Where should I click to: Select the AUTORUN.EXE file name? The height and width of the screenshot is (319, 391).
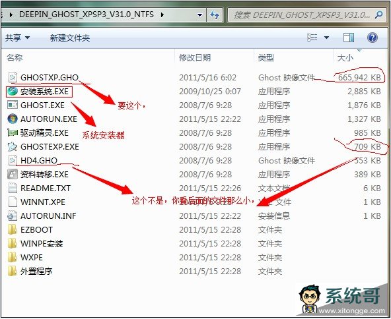pos(49,119)
